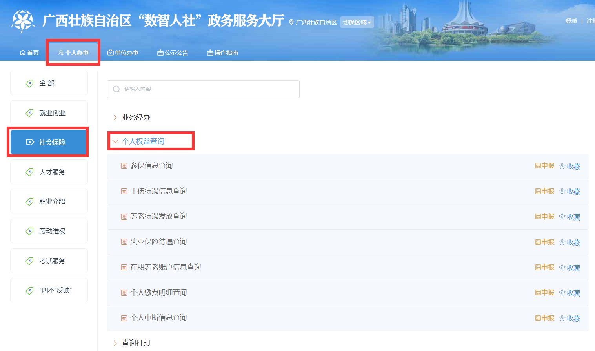This screenshot has width=595, height=351.
Task: Click star favorite icon for 参保信息查询
Action: click(x=562, y=166)
